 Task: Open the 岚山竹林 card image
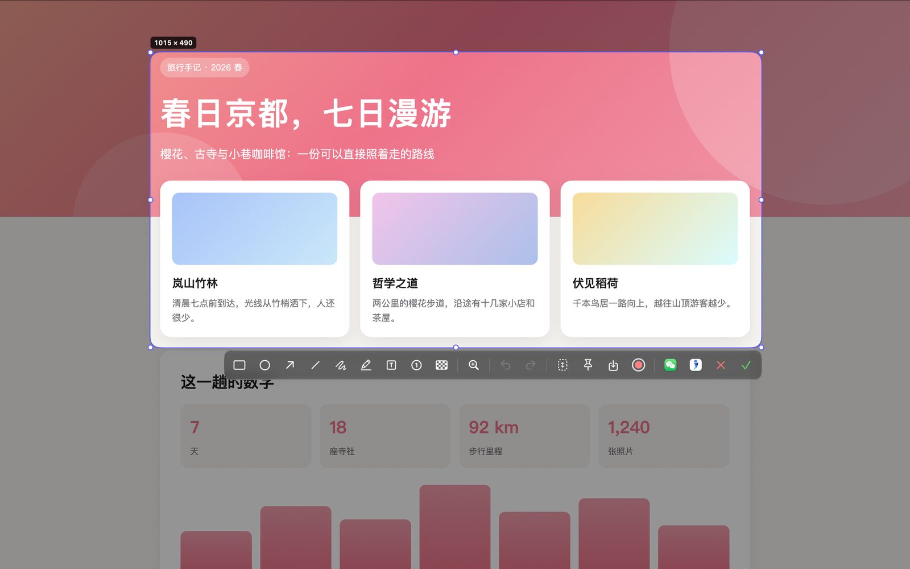[255, 229]
